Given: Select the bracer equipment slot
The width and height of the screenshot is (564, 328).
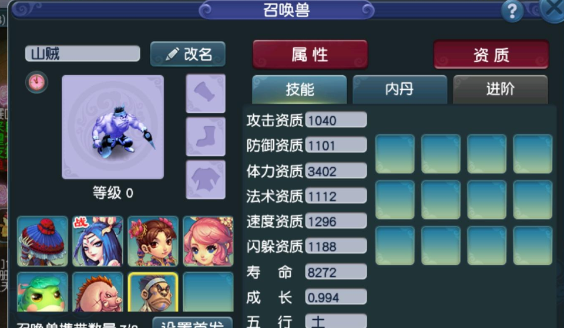Looking at the screenshot, I should pos(206,93).
